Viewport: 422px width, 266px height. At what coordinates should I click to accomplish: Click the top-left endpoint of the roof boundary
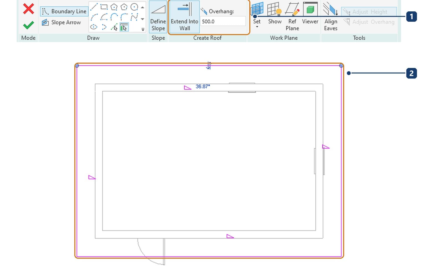point(77,66)
